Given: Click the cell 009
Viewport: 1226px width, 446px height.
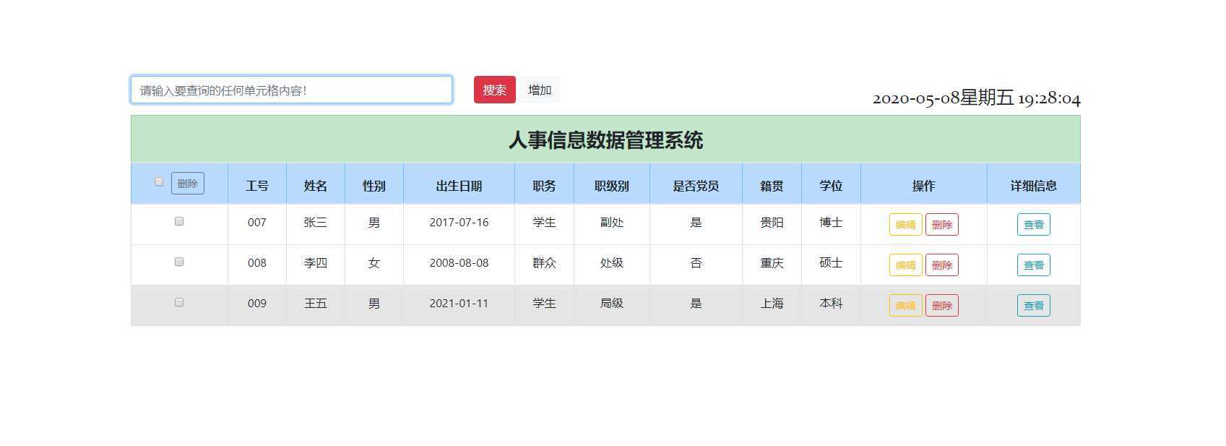Looking at the screenshot, I should pyautogui.click(x=257, y=304).
